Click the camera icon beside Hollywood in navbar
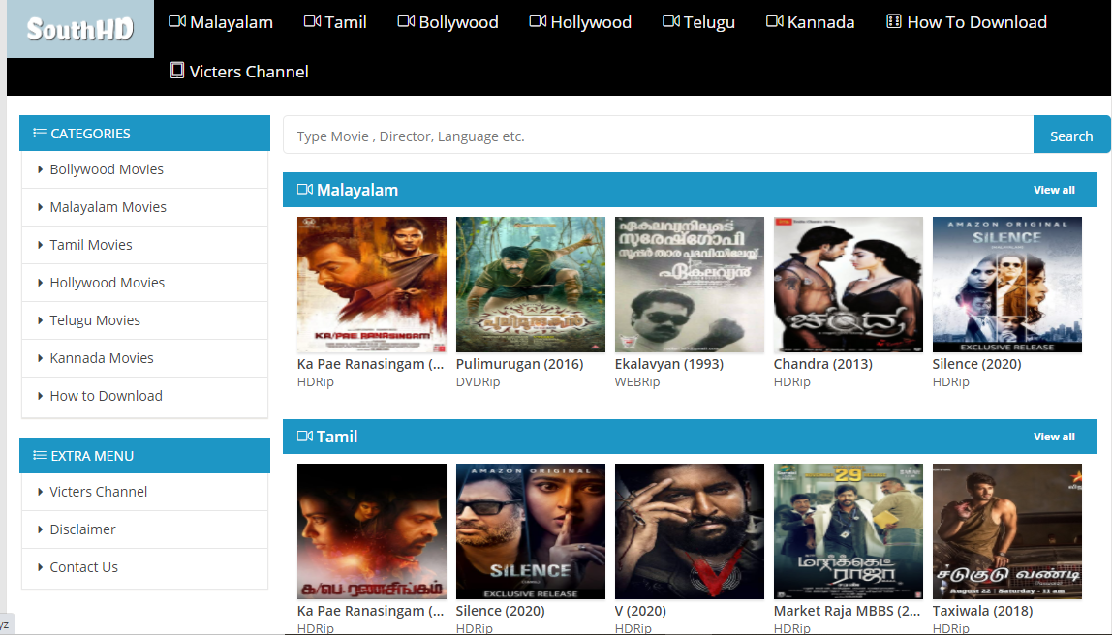 coord(538,21)
